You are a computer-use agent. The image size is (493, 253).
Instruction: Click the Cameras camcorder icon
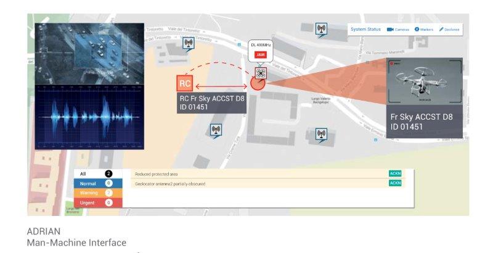click(390, 29)
